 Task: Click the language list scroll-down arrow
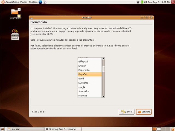(103, 96)
